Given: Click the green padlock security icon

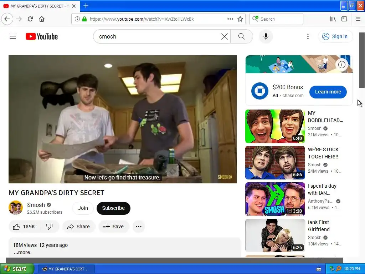Looking at the screenshot, I should (84, 19).
